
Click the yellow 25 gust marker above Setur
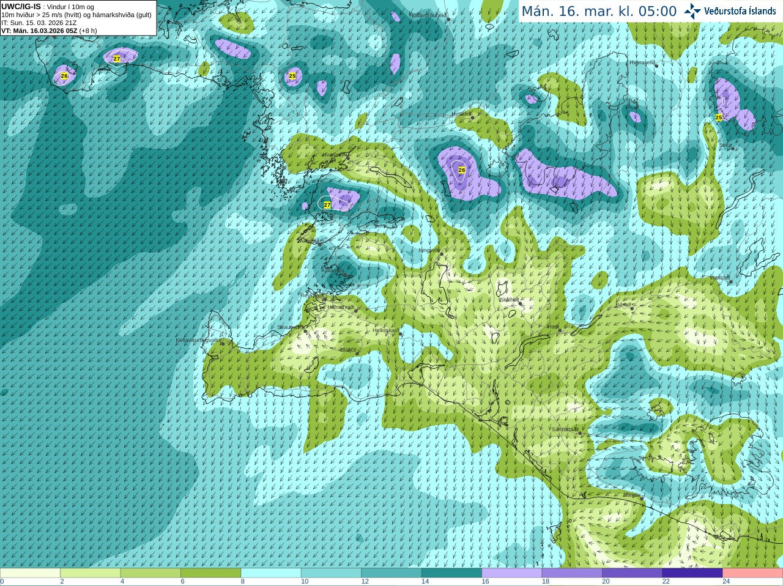pyautogui.click(x=719, y=117)
